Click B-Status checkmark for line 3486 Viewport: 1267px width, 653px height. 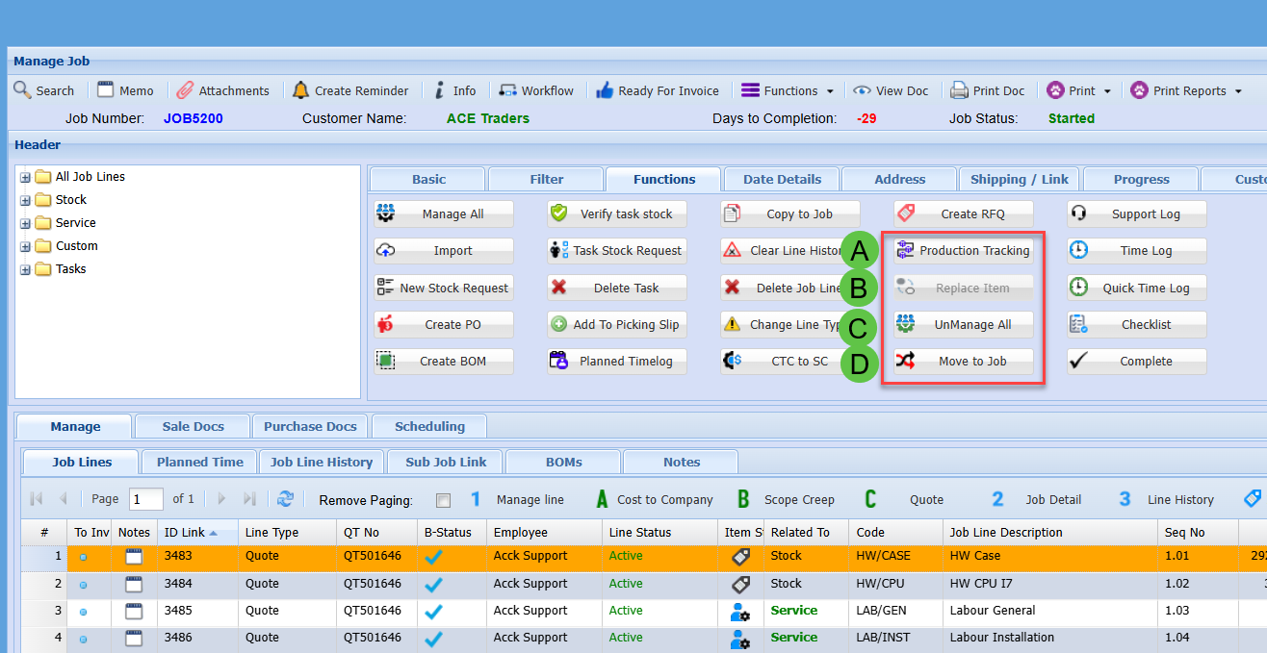(x=434, y=638)
